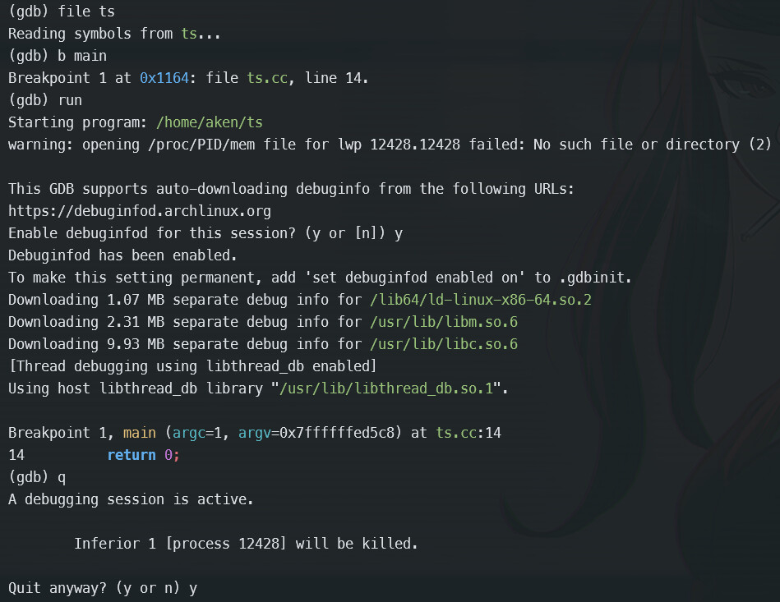Click the libthread_db.so.1 library path

point(386,388)
